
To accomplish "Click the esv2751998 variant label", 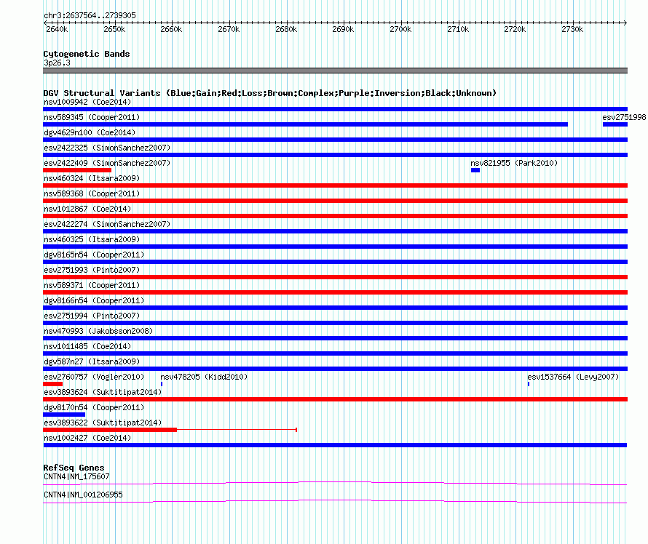I will [624, 117].
